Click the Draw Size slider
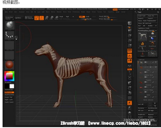 108,19
